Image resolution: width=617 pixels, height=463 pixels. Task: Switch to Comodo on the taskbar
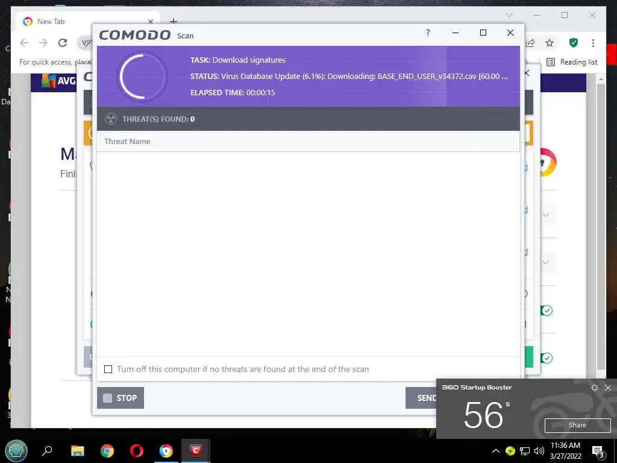[x=196, y=450]
